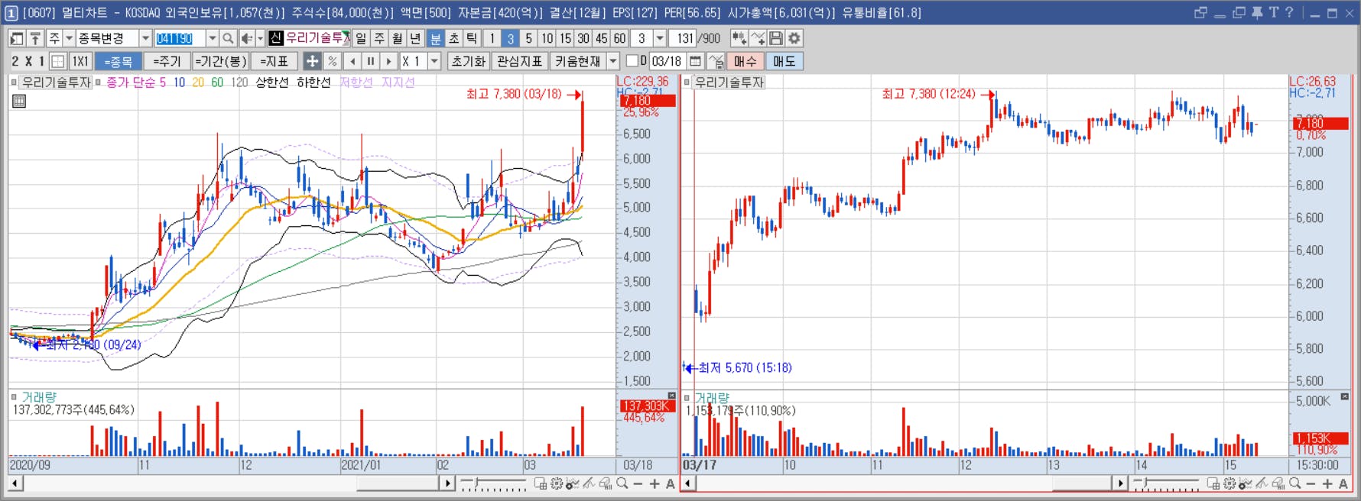Image resolution: width=1361 pixels, height=501 pixels.
Task: Click the pin window icon in title bar
Action: click(1258, 12)
